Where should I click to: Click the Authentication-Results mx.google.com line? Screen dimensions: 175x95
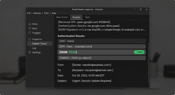pyautogui.click(x=89, y=26)
